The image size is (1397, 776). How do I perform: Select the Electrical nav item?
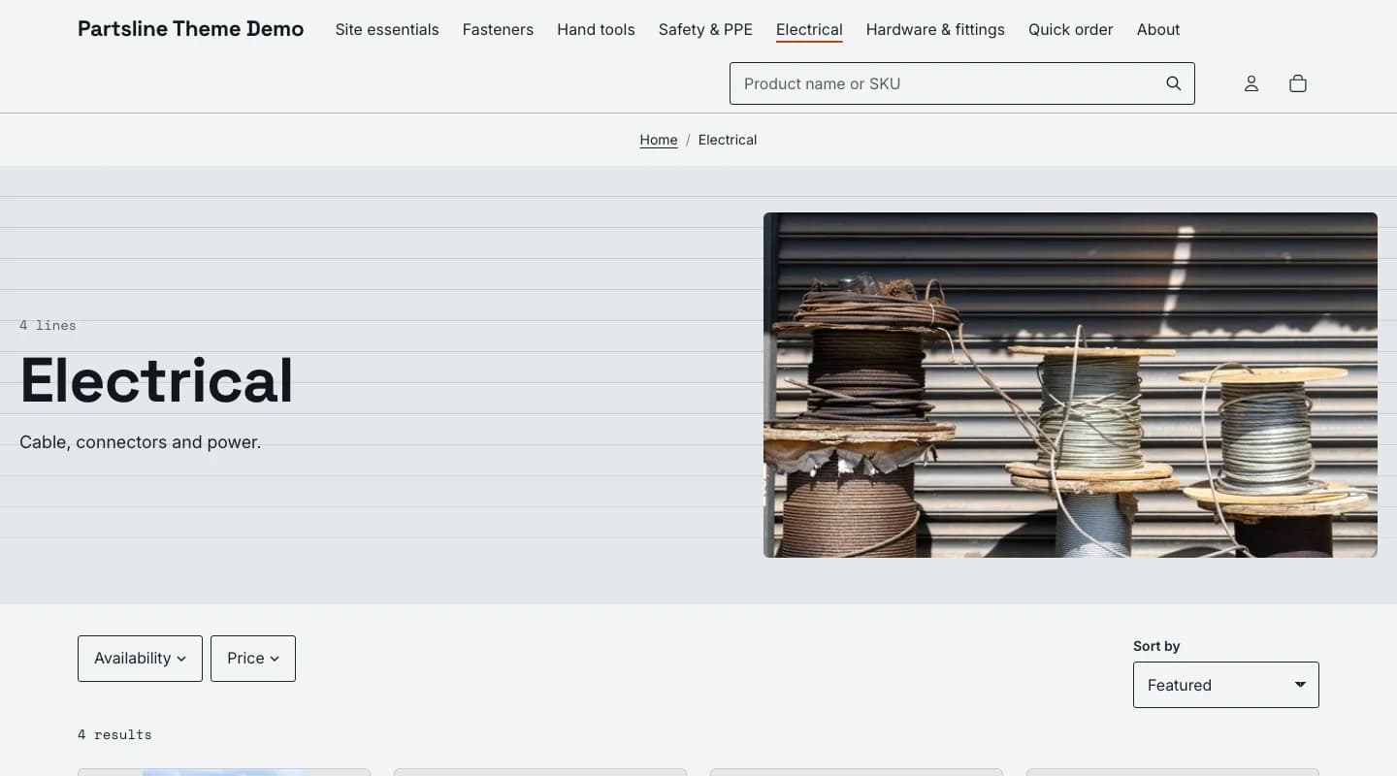click(x=809, y=30)
